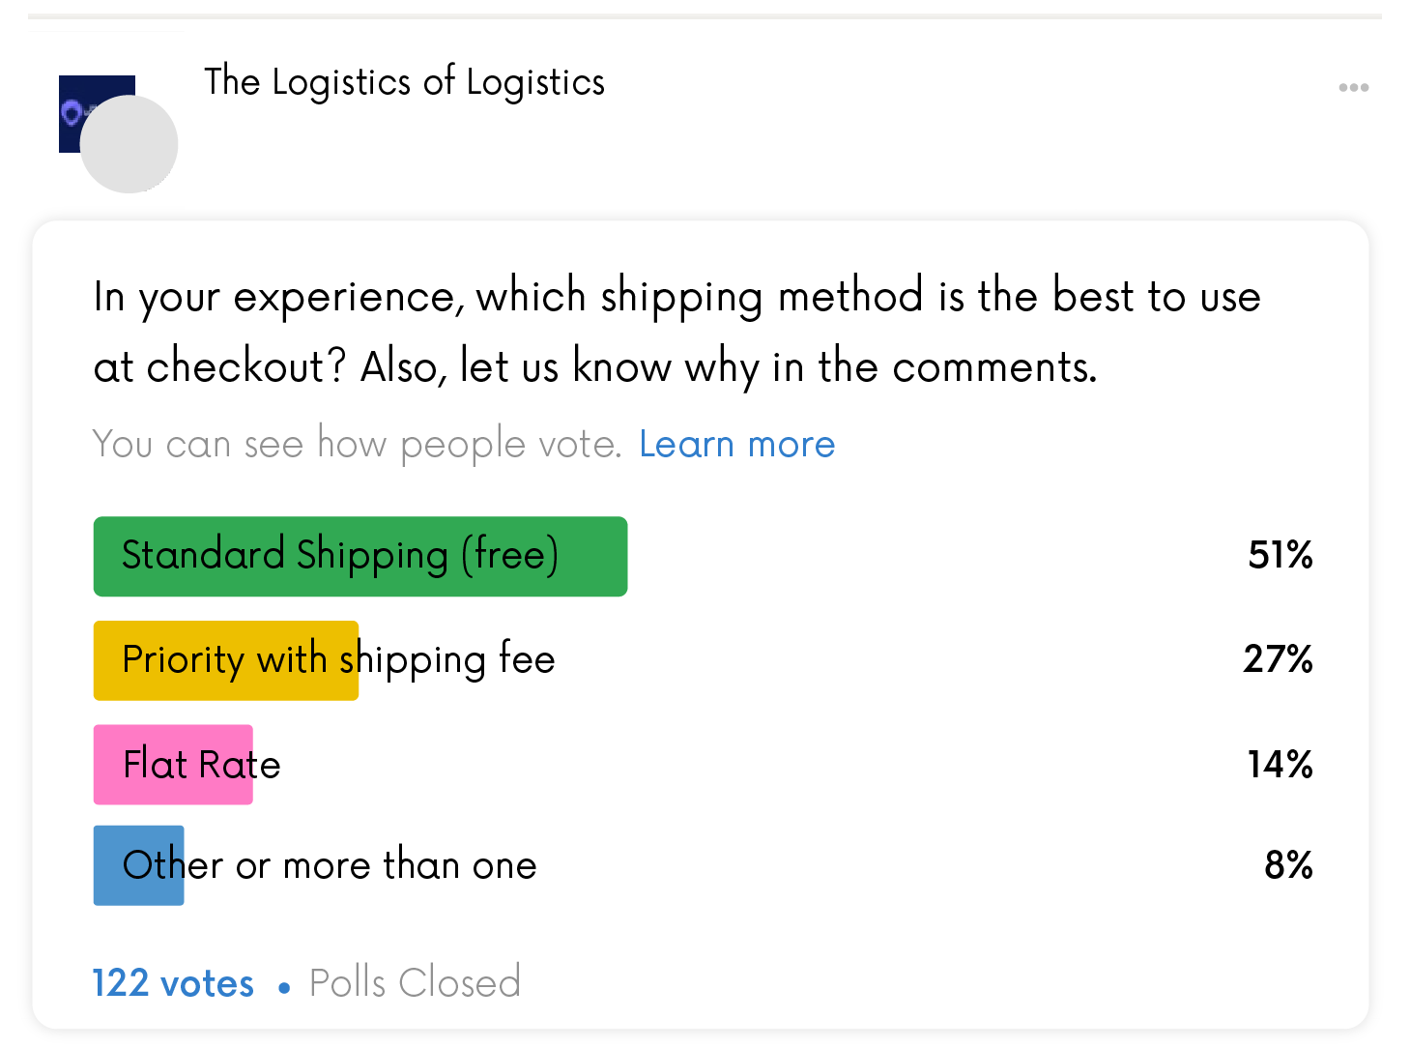Click the 14% result percentage
Viewport: 1410px width, 1048px height.
(1280, 765)
